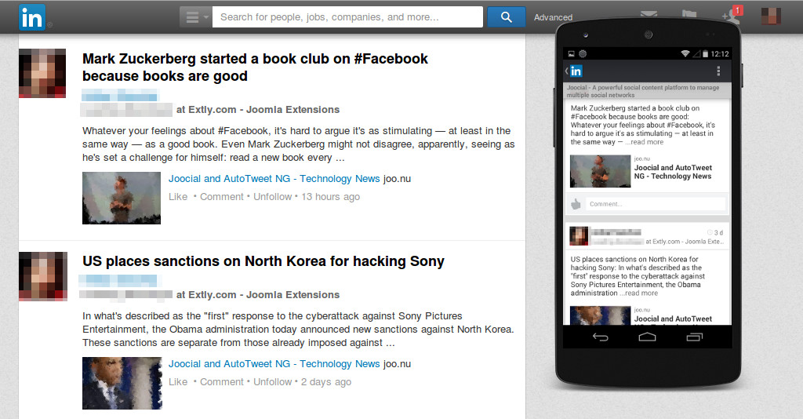Open the search category dropdown menu
Viewport: 803px width, 419px height.
point(195,17)
